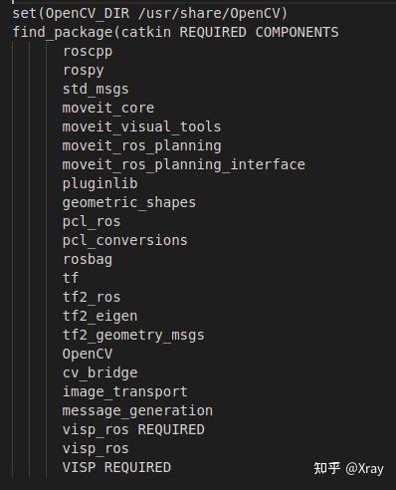Click the Zhihu @Xray watermark

point(348,468)
